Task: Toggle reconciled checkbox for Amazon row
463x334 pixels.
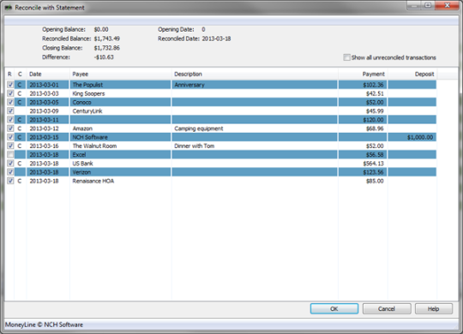Action: (10, 128)
